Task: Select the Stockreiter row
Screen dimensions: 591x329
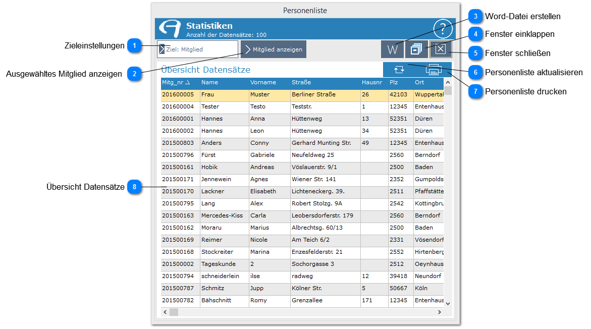Action: 302,252
